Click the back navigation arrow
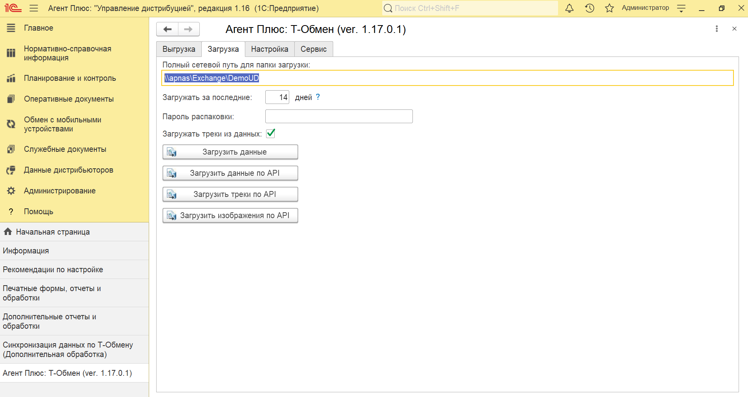This screenshot has height=397, width=748. tap(167, 29)
